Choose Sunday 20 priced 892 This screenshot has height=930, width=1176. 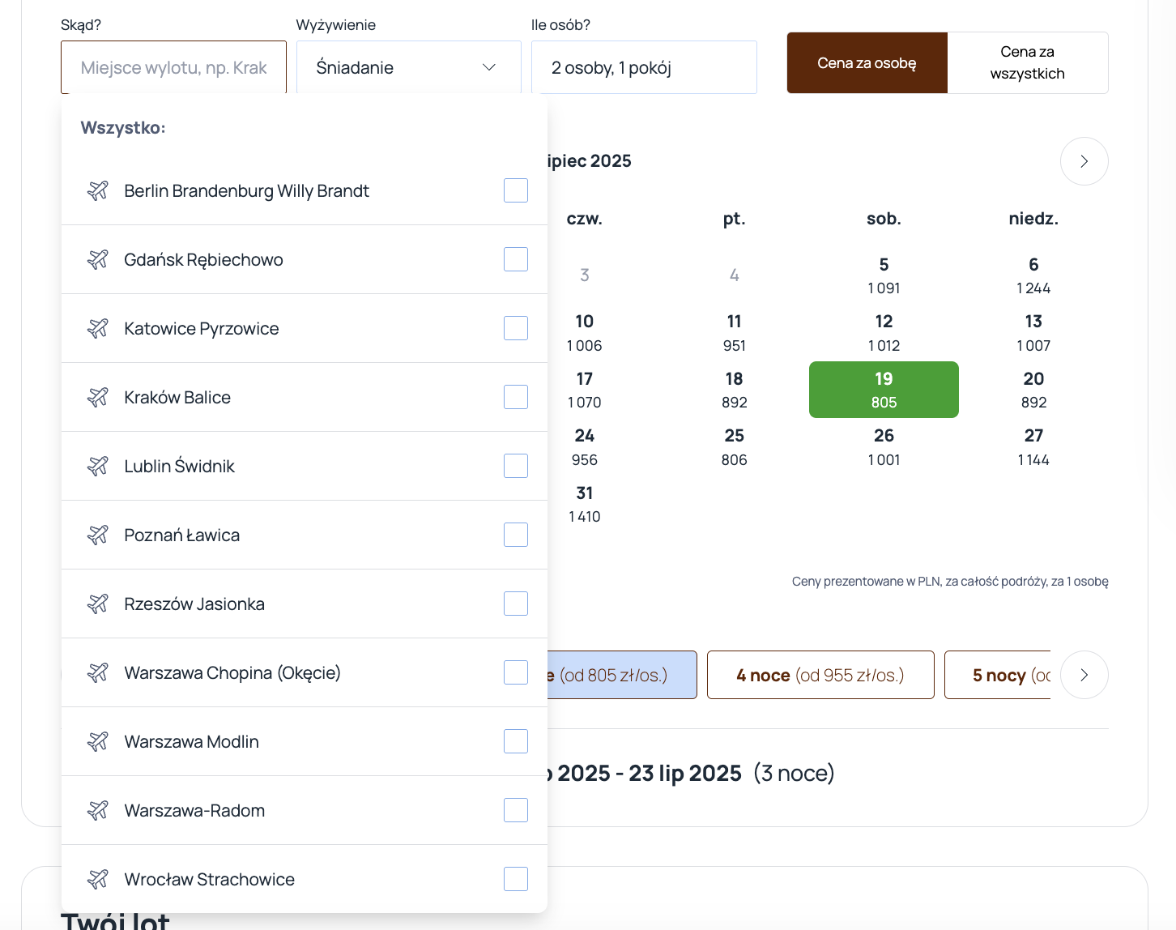tap(1033, 390)
